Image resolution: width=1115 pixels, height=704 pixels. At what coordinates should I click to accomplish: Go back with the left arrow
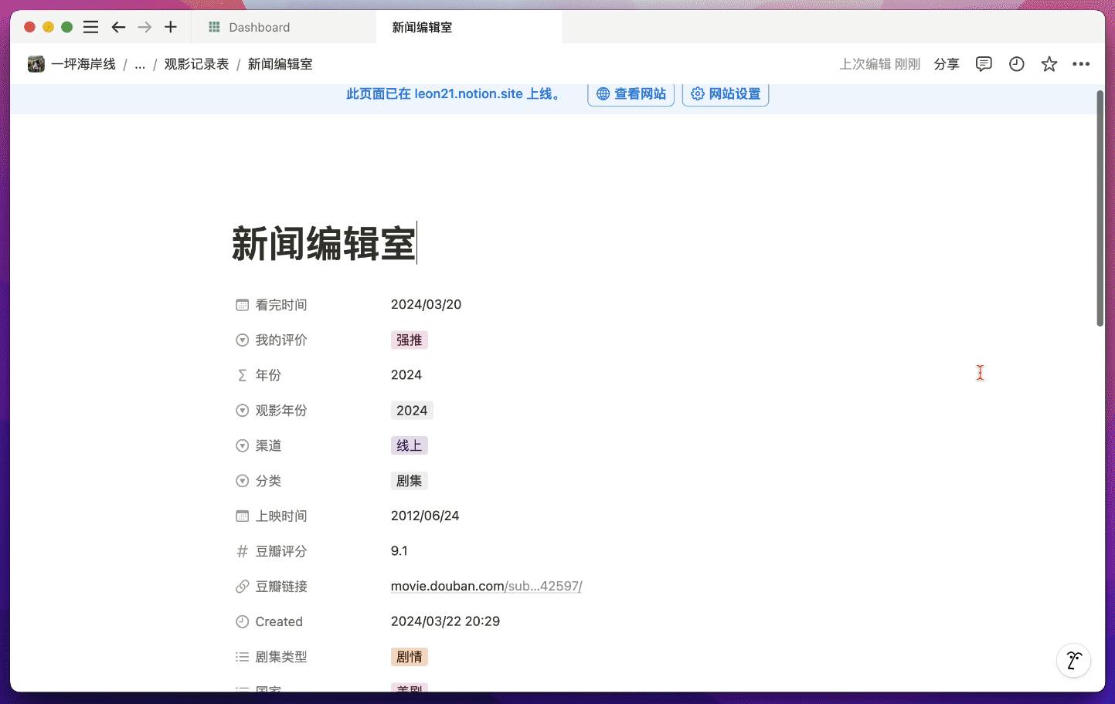(x=118, y=27)
